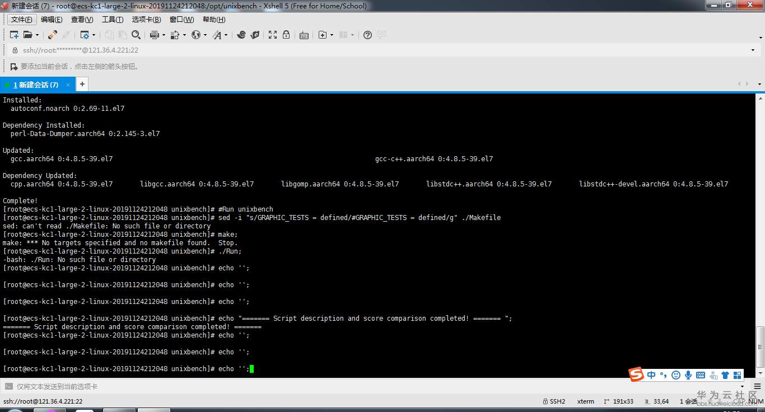Open the 查看(V) menu

[x=82, y=20]
